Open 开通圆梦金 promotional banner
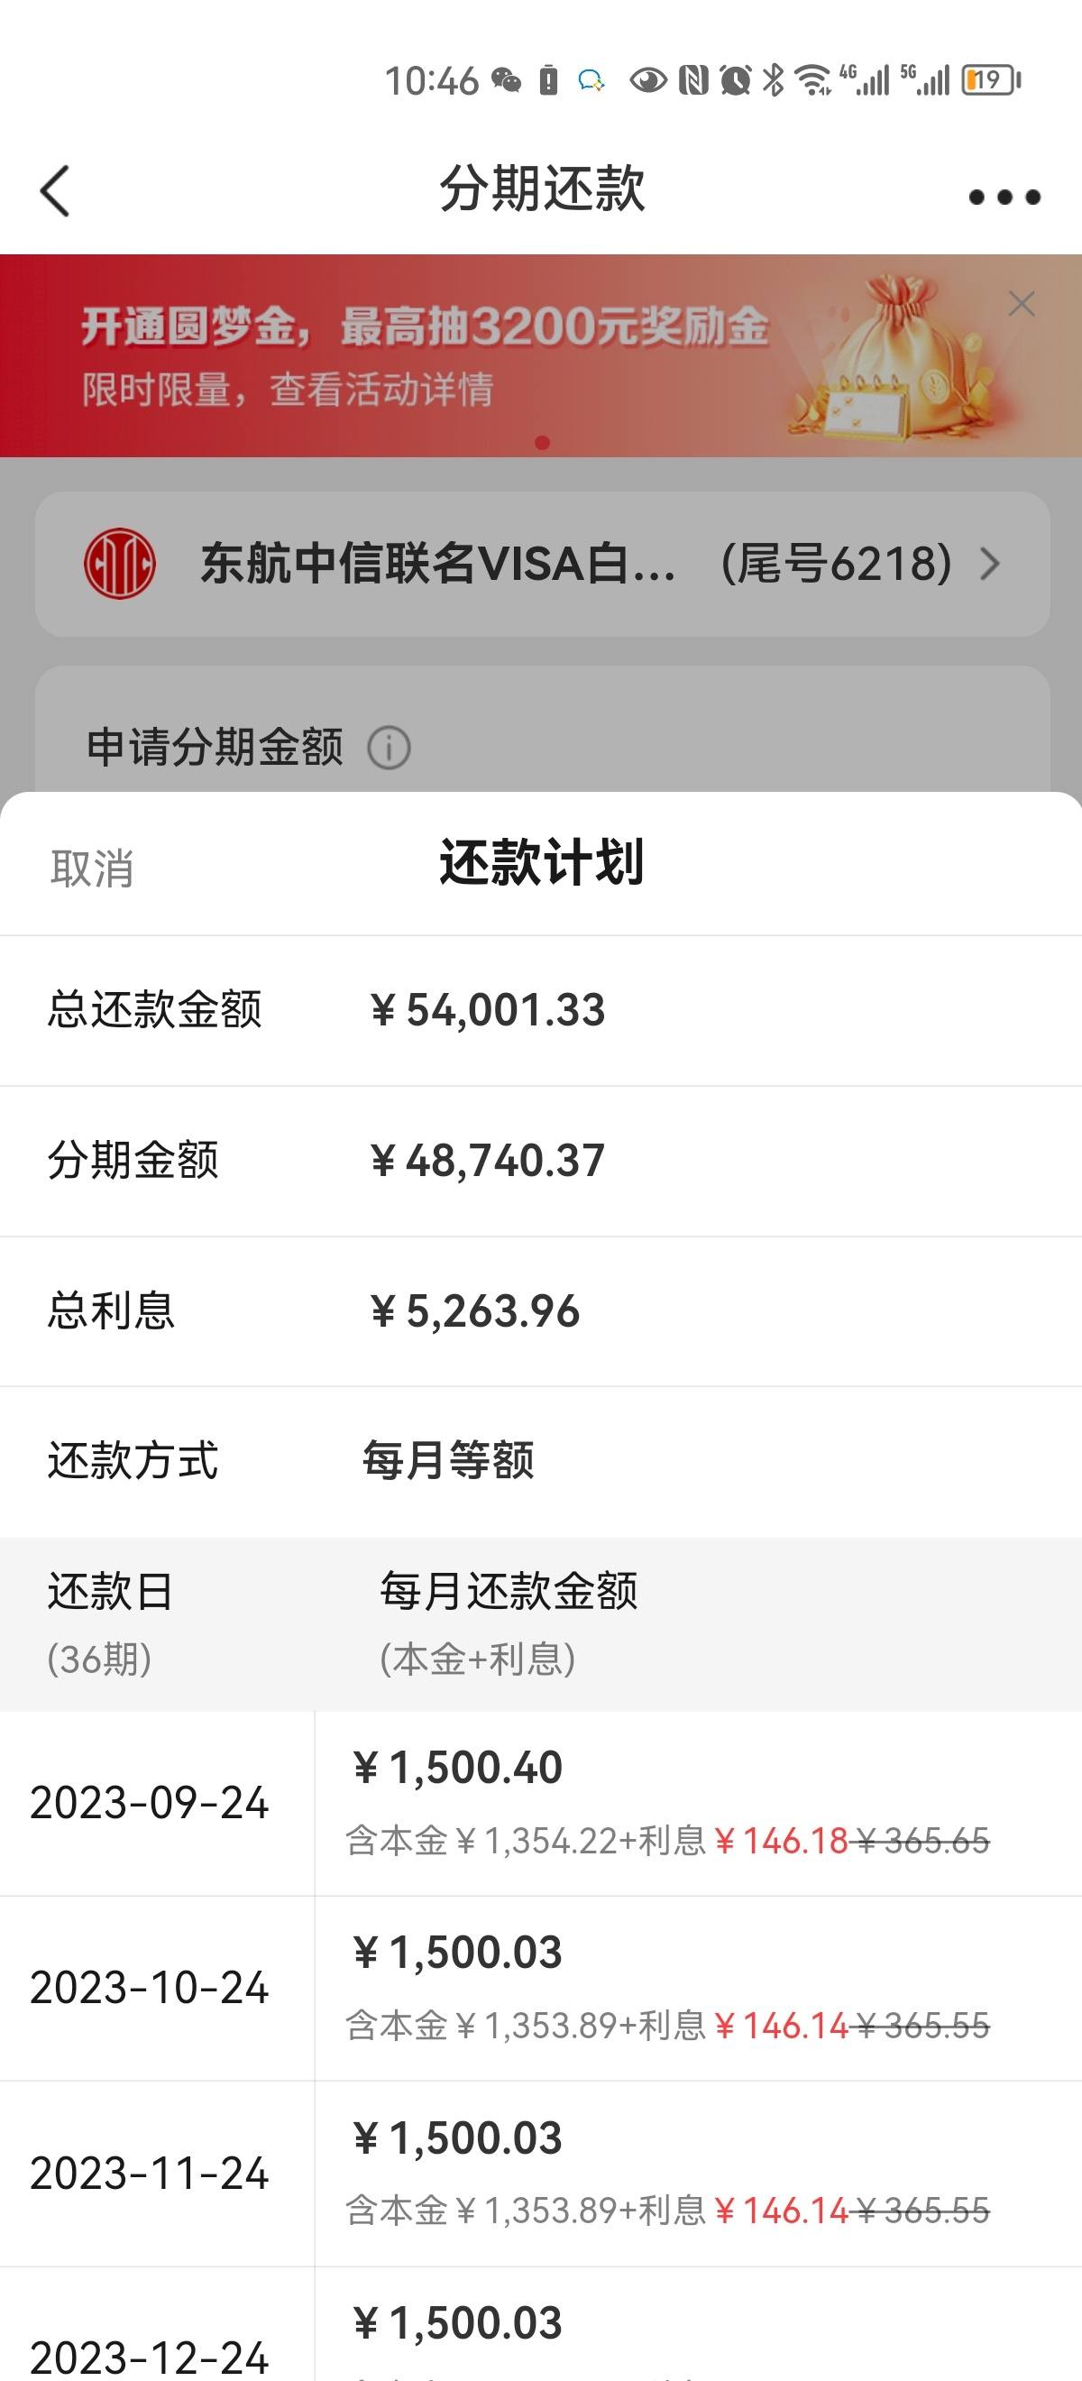Image resolution: width=1082 pixels, height=2381 pixels. [x=540, y=355]
